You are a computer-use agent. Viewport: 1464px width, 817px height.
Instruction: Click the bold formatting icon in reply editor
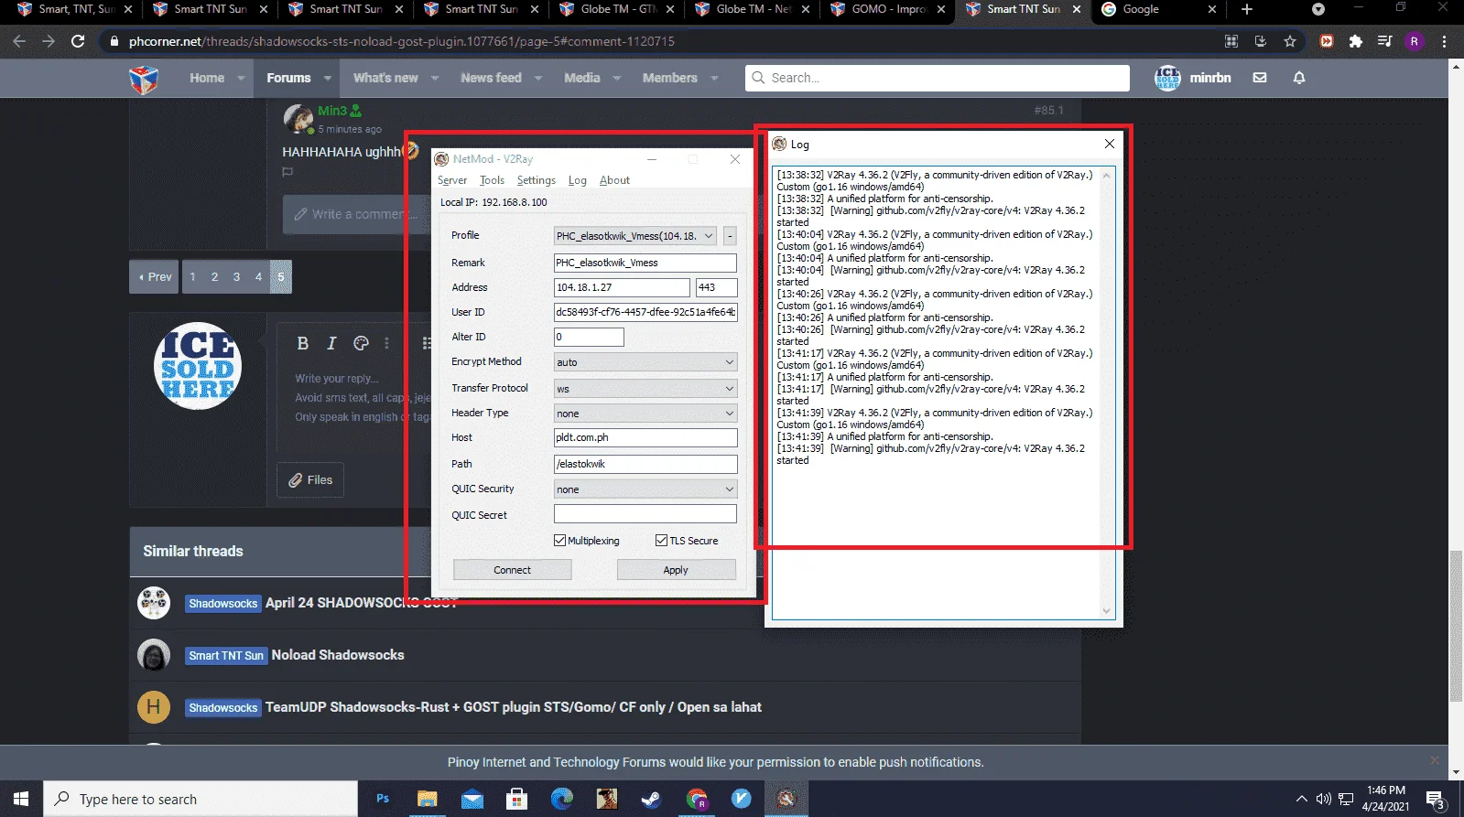(x=303, y=343)
